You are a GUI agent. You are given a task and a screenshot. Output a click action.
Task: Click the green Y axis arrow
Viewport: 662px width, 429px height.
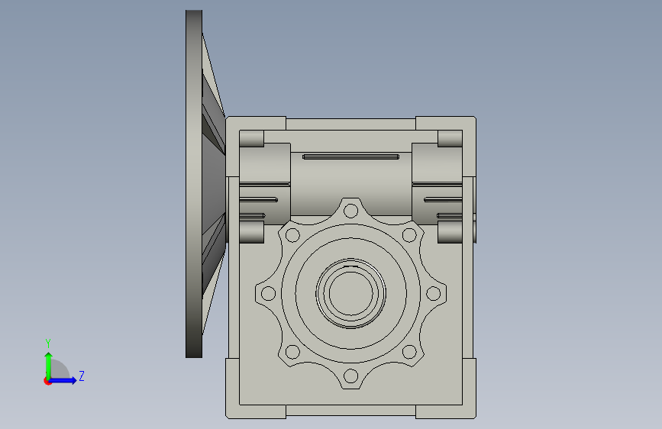click(49, 366)
